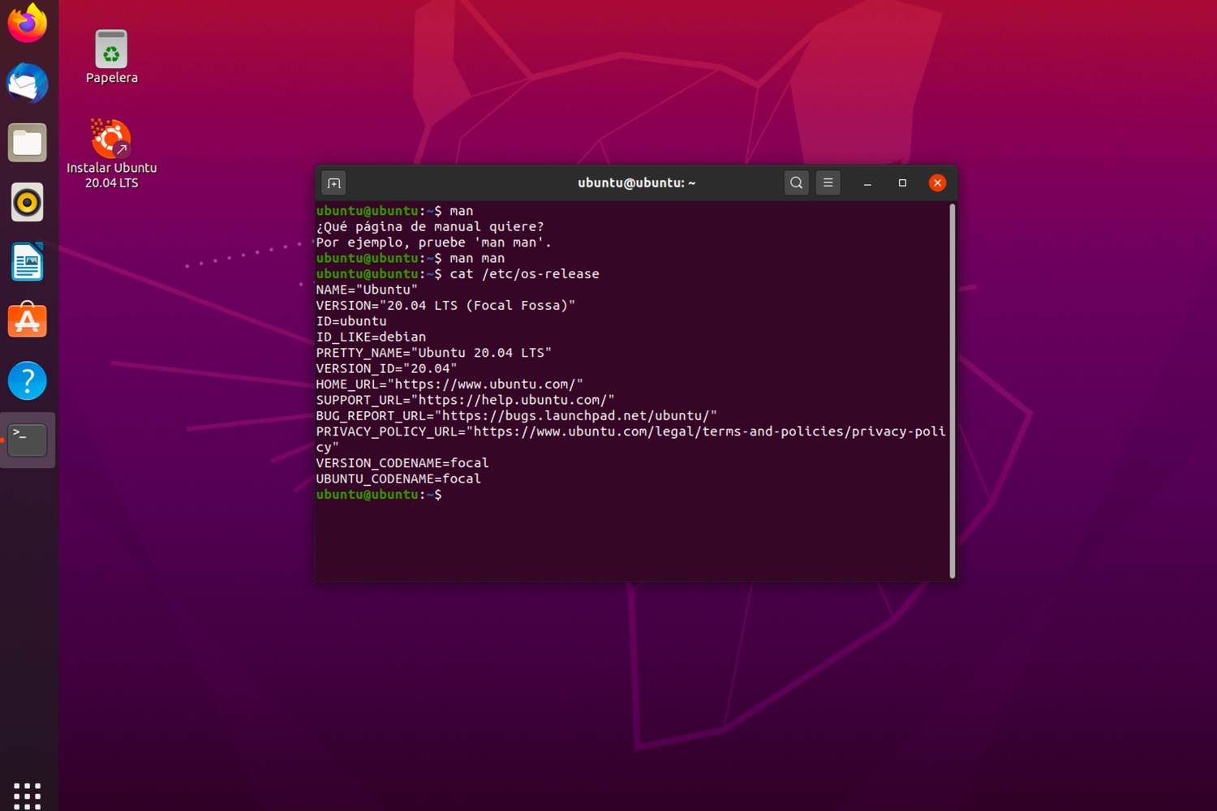Open LibreOffice Writer from the dock
The width and height of the screenshot is (1217, 811).
27,261
